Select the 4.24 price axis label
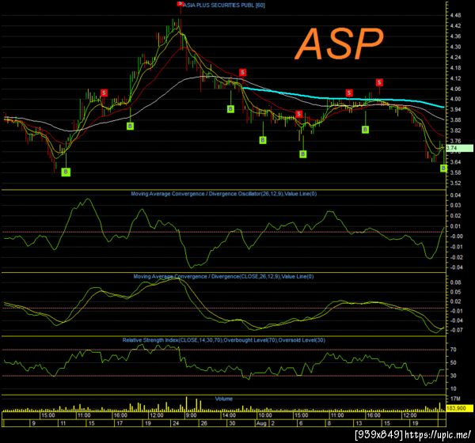The width and height of the screenshot is (475, 443). pyautogui.click(x=455, y=57)
